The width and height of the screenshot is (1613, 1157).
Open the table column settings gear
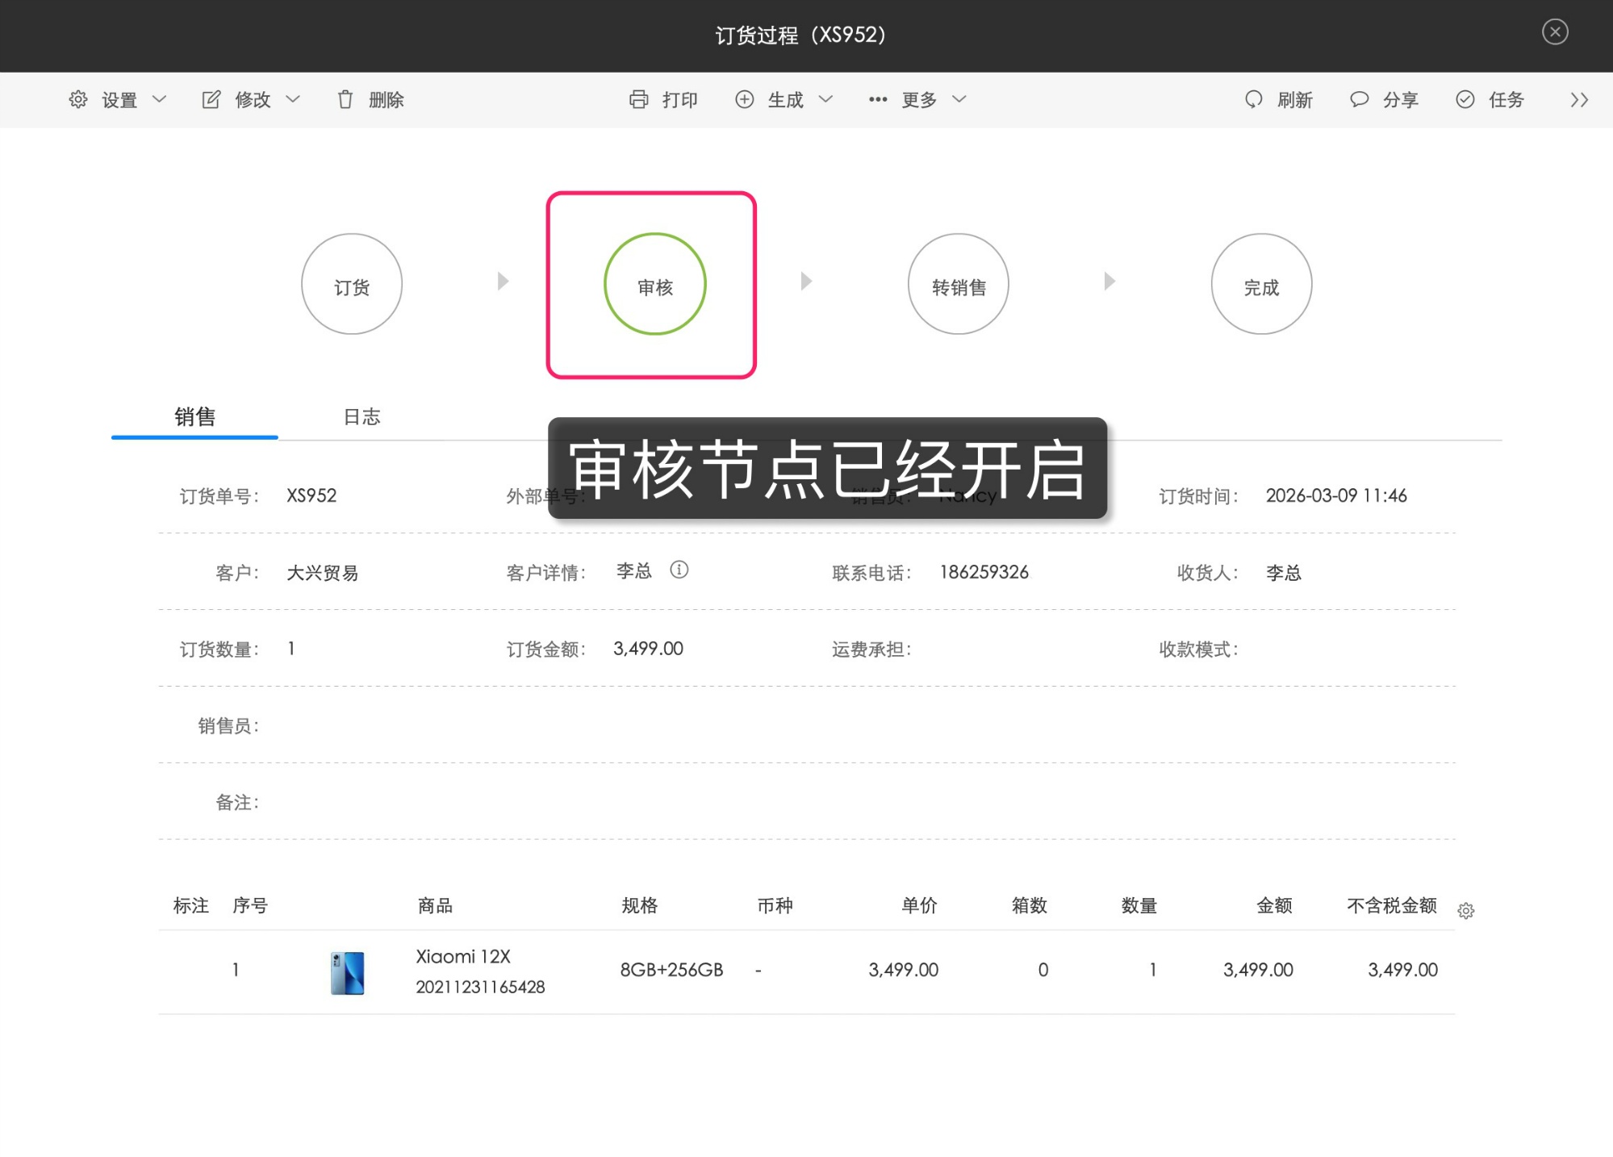1466,910
